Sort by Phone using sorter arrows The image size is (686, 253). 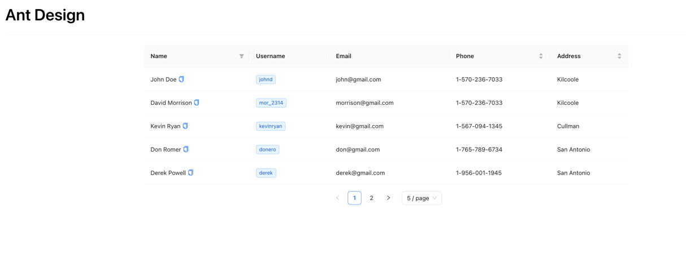pos(541,56)
